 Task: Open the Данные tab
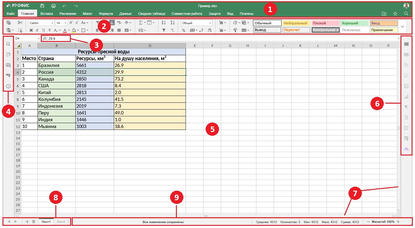tap(126, 14)
